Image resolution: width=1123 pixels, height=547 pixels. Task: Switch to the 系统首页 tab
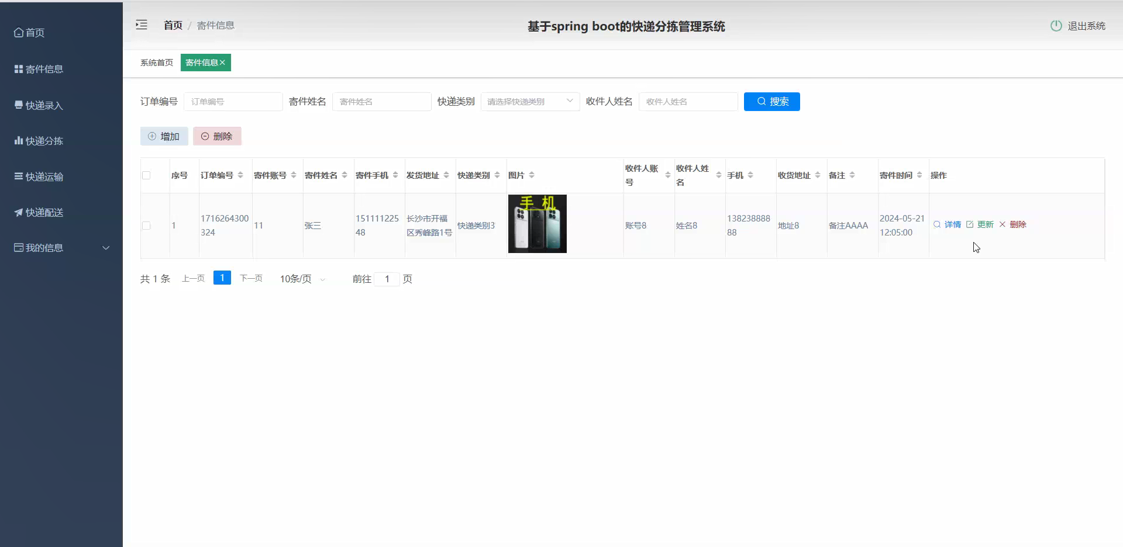[x=156, y=62]
